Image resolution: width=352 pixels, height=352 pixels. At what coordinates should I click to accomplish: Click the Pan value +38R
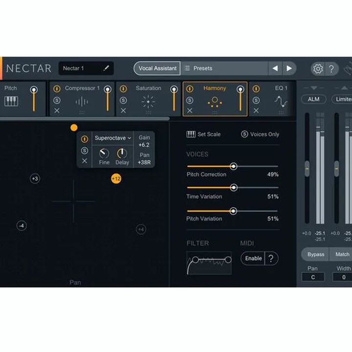[x=144, y=162]
